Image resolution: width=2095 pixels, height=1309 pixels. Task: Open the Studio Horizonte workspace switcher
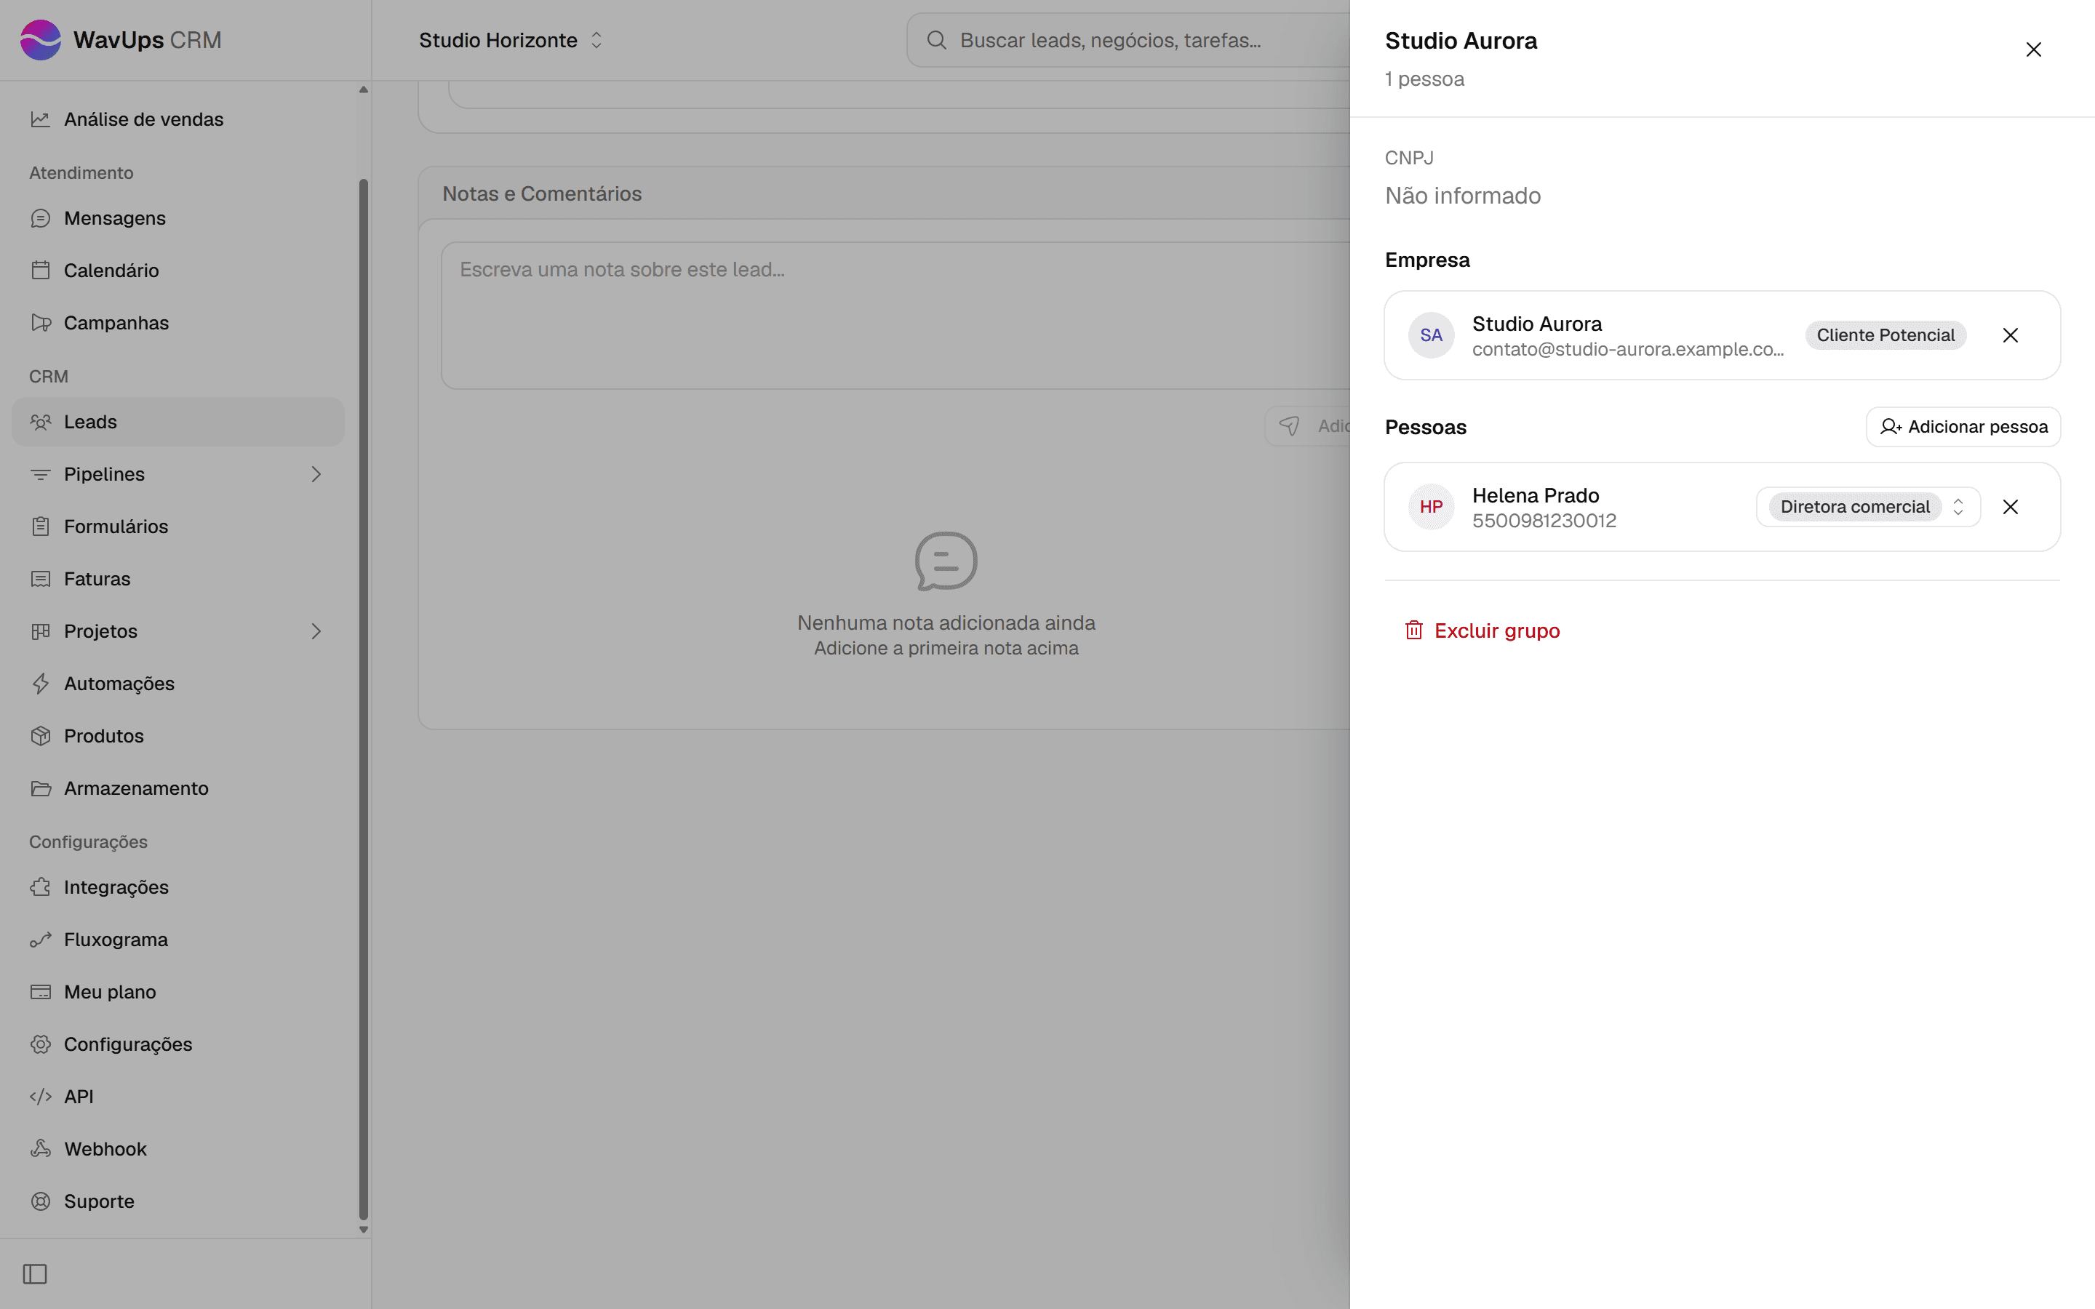pyautogui.click(x=511, y=40)
